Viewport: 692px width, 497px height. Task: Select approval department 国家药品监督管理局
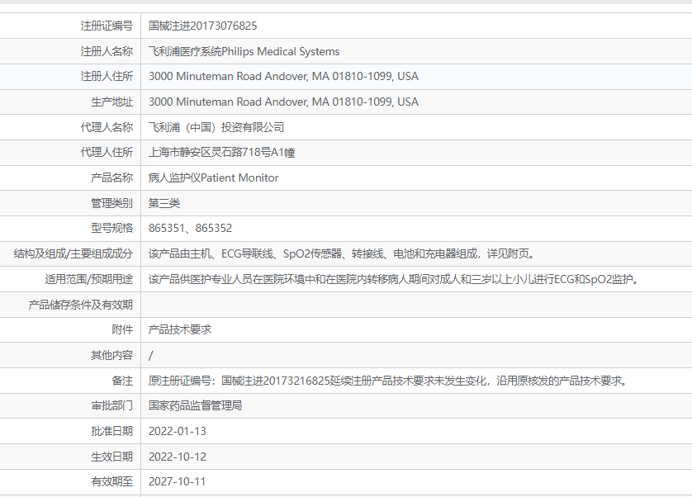[195, 405]
